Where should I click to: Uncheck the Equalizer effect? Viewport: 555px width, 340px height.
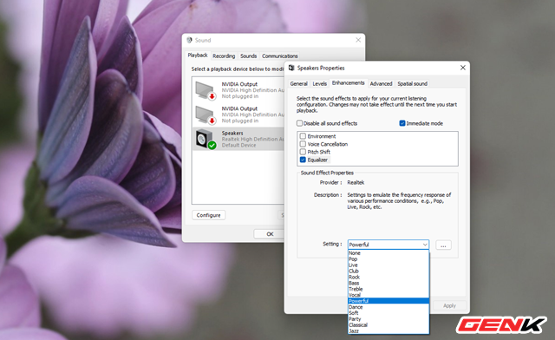(303, 160)
